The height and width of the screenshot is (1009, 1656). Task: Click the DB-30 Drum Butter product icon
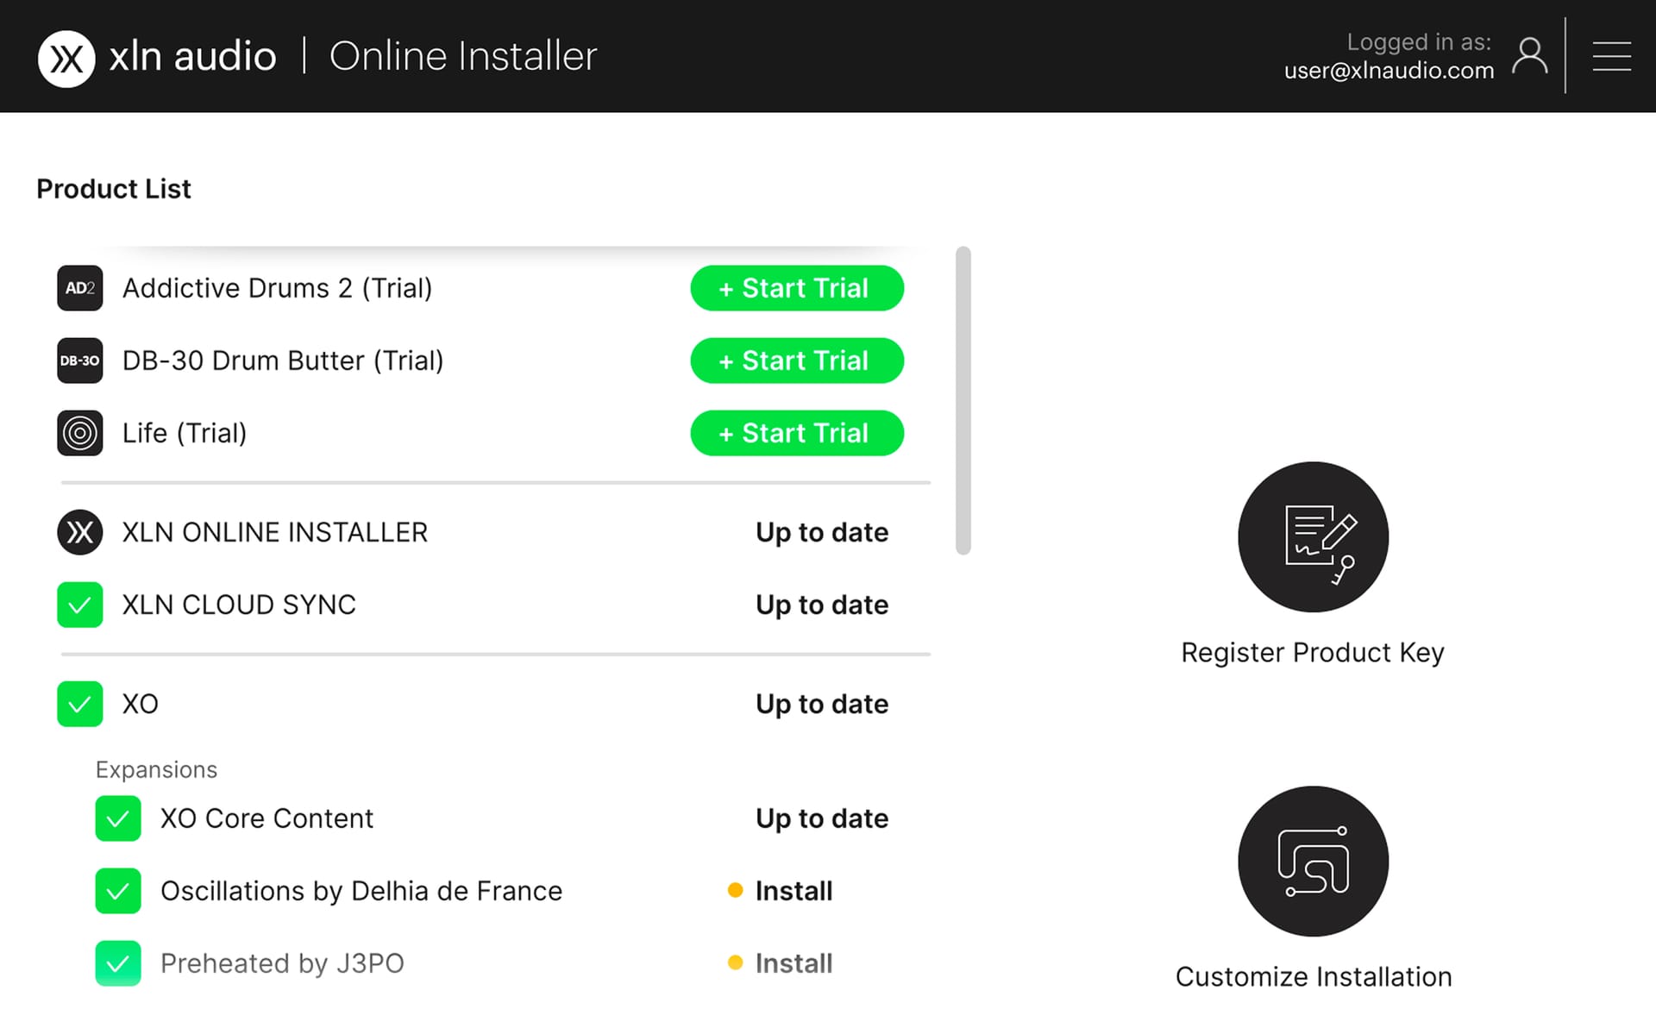80,360
